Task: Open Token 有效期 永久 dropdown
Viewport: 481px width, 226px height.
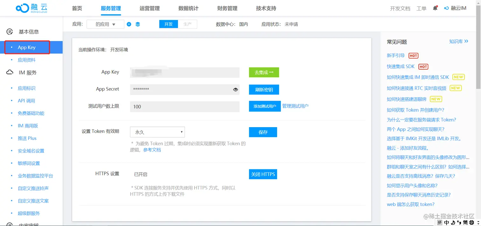Action: pos(157,132)
